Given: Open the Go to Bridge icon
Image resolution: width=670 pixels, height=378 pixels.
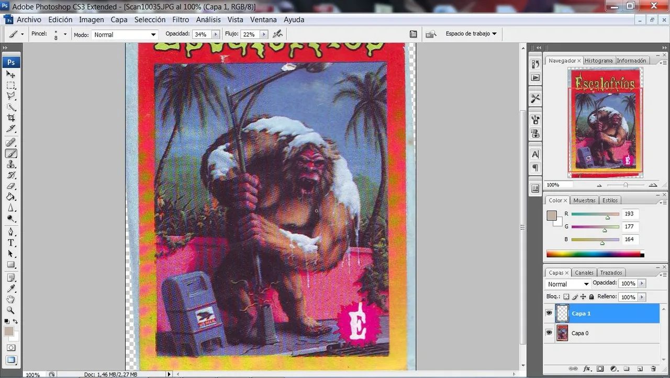Looking at the screenshot, I should pyautogui.click(x=431, y=34).
